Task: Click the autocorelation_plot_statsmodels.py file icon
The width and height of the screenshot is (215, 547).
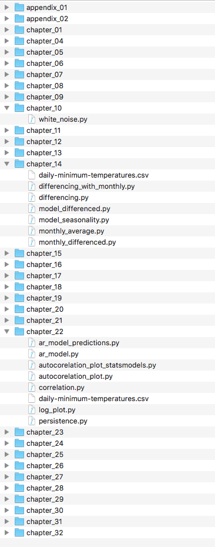Action: pyautogui.click(x=32, y=365)
